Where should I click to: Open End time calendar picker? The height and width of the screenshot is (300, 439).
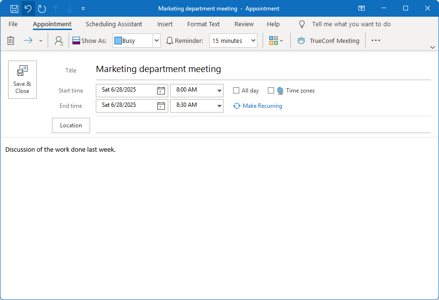161,105
